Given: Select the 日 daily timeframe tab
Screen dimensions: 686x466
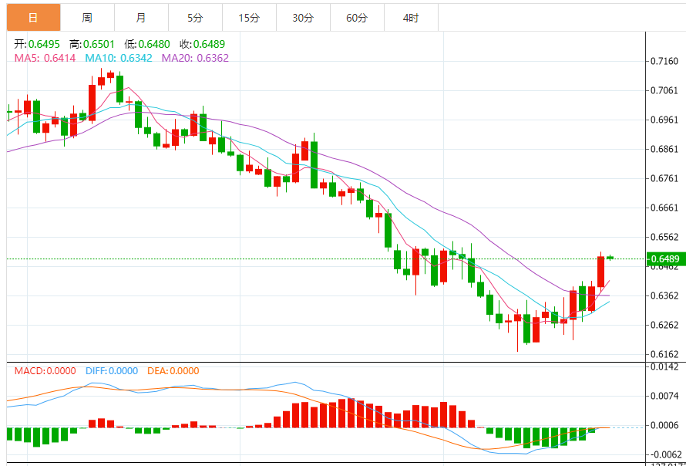Looking at the screenshot, I should 33,18.
